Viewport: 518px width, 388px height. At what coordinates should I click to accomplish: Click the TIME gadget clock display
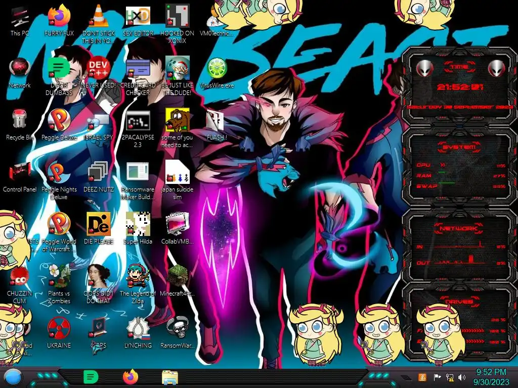point(460,87)
